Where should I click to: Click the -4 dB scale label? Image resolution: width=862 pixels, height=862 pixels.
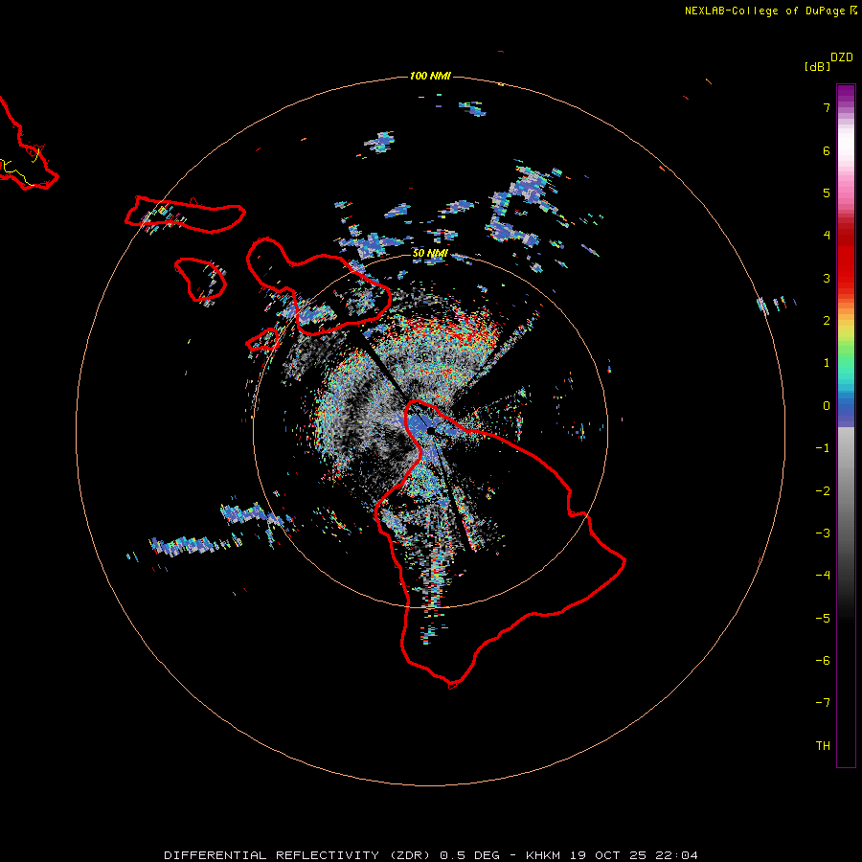[x=823, y=576]
